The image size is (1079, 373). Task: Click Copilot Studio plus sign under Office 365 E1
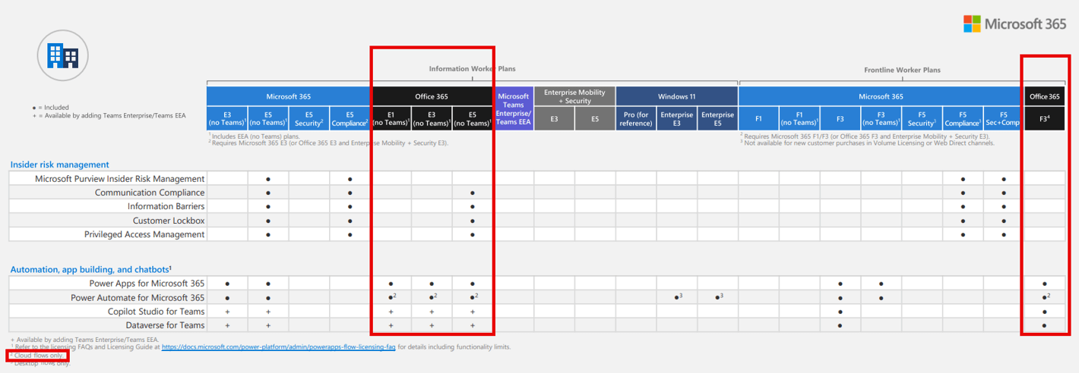pos(391,312)
